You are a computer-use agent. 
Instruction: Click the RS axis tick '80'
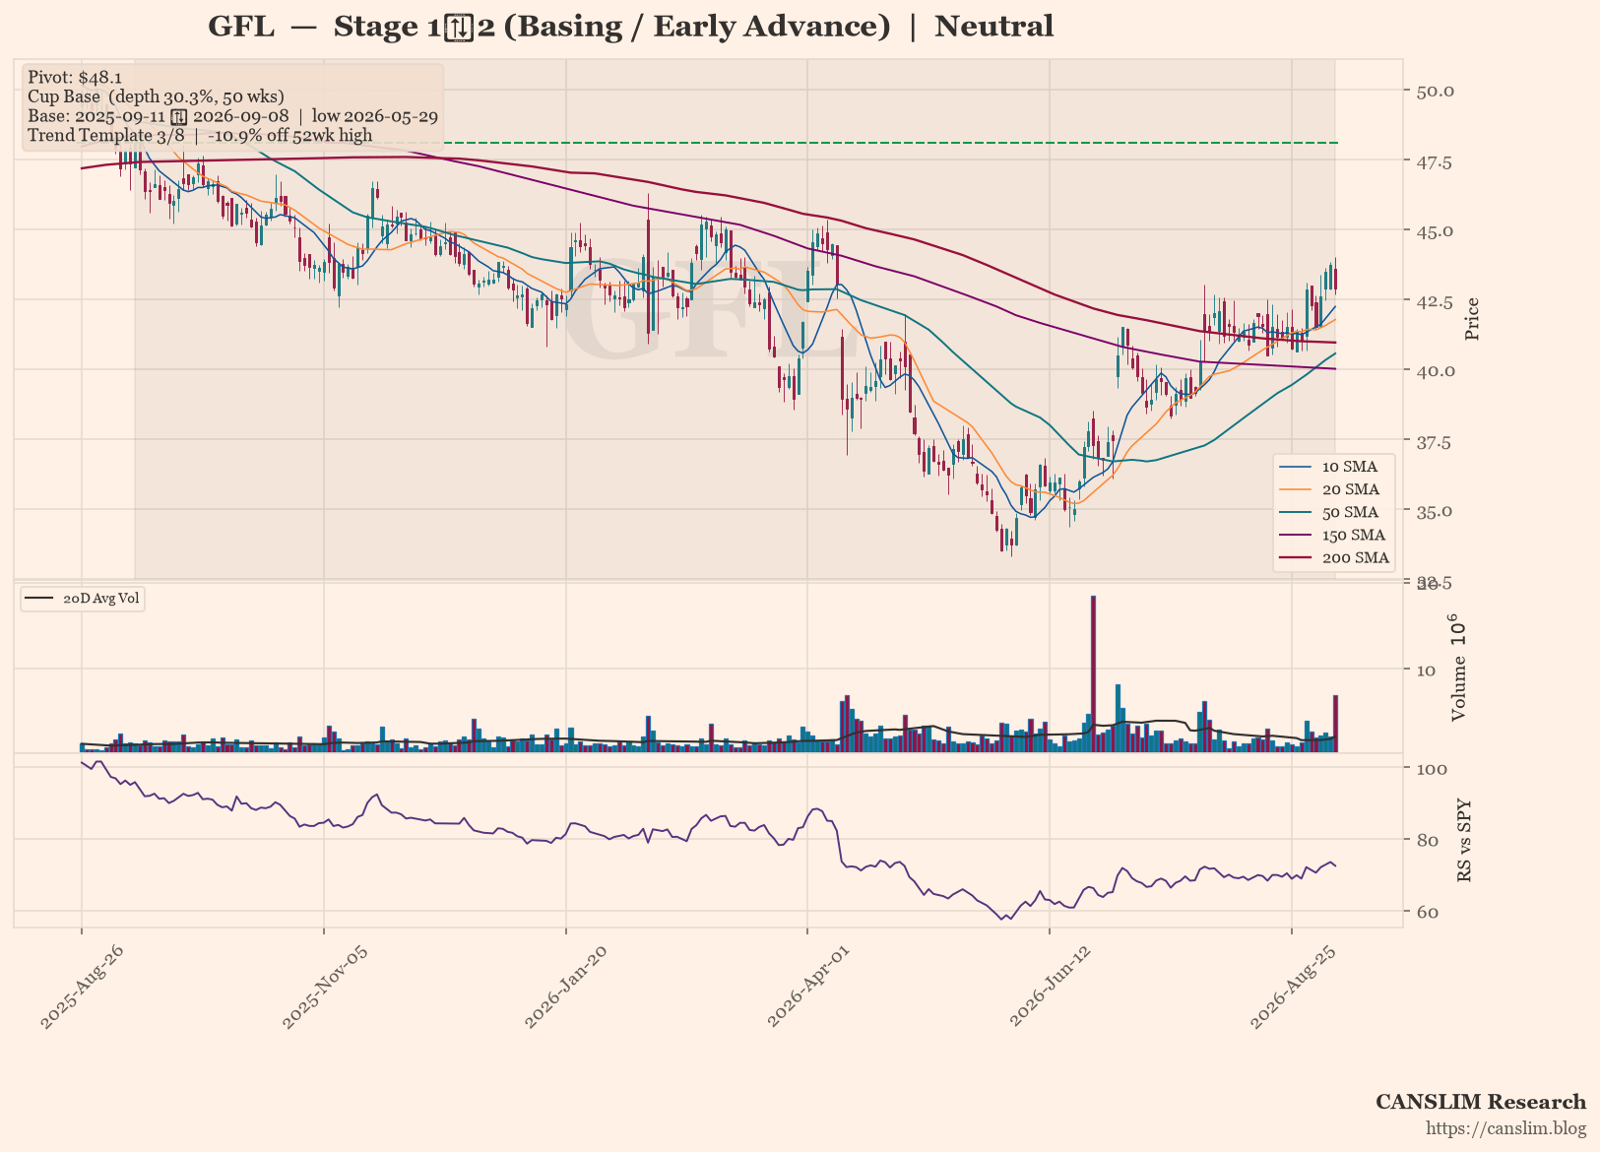point(1427,840)
